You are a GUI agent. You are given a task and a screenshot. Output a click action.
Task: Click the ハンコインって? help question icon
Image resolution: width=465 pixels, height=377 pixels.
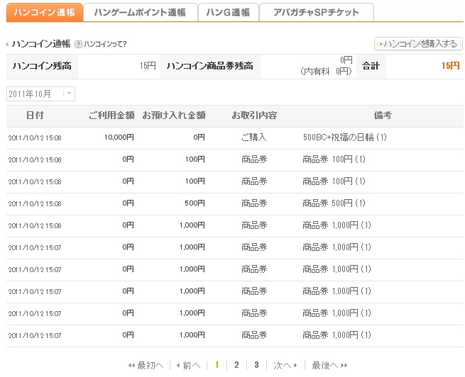point(78,44)
